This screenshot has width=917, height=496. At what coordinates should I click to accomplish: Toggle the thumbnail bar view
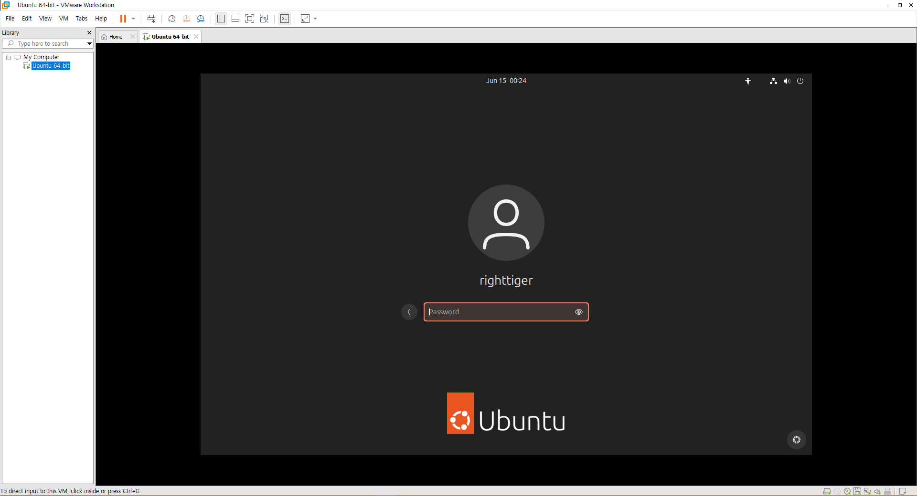click(235, 19)
